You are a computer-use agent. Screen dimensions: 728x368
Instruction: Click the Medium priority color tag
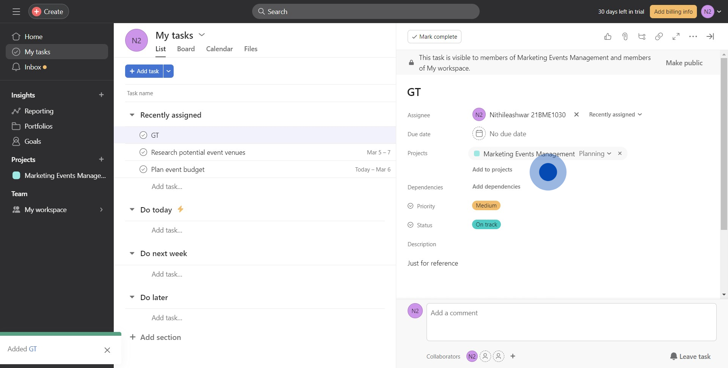486,206
